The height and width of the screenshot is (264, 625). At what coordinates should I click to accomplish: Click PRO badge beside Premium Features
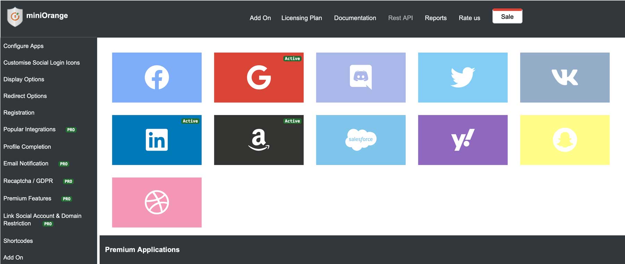click(67, 199)
